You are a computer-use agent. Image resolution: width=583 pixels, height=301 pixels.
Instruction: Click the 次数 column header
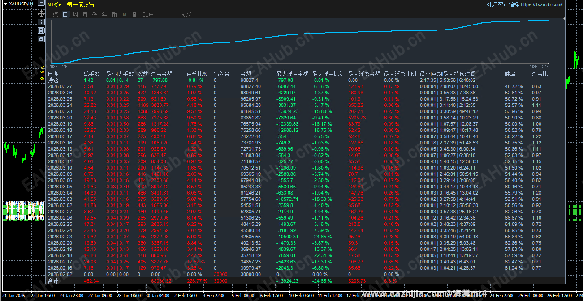coord(143,74)
